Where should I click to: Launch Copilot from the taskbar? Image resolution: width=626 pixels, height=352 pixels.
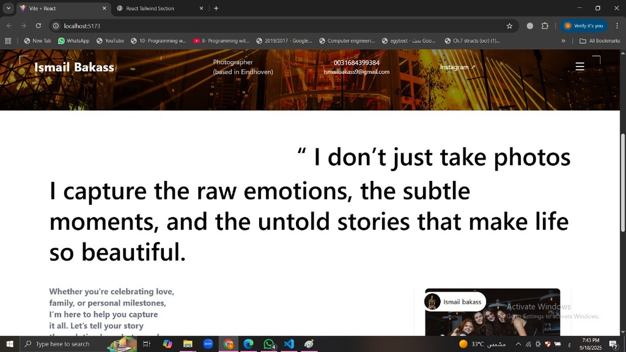[x=168, y=343]
